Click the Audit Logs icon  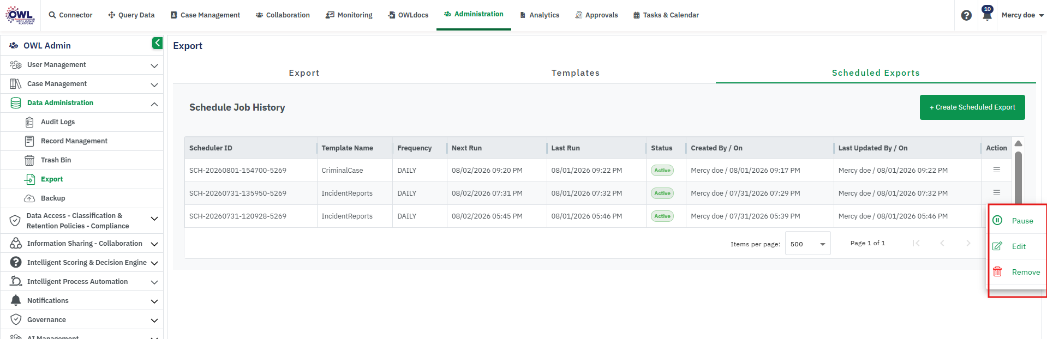point(29,122)
